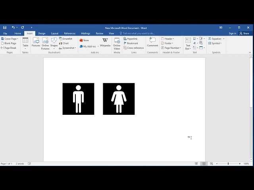Image resolution: width=254 pixels, height=190 pixels.
Task: Open the Footer dropdown
Action: pos(167,43)
